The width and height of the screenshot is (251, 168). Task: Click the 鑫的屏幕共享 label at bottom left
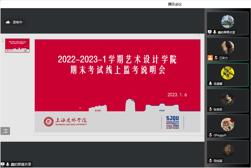point(21,165)
